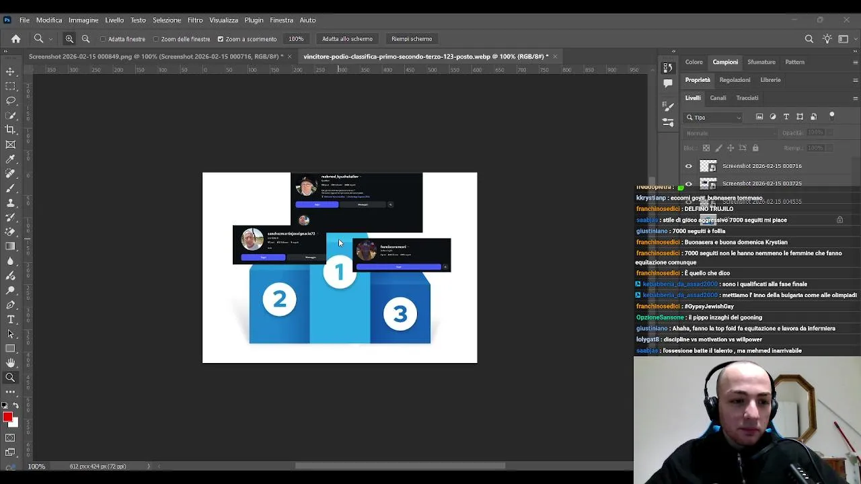Screen dimensions: 861x484
Task: Toggle the layer filtering on/off switch
Action: tap(831, 116)
